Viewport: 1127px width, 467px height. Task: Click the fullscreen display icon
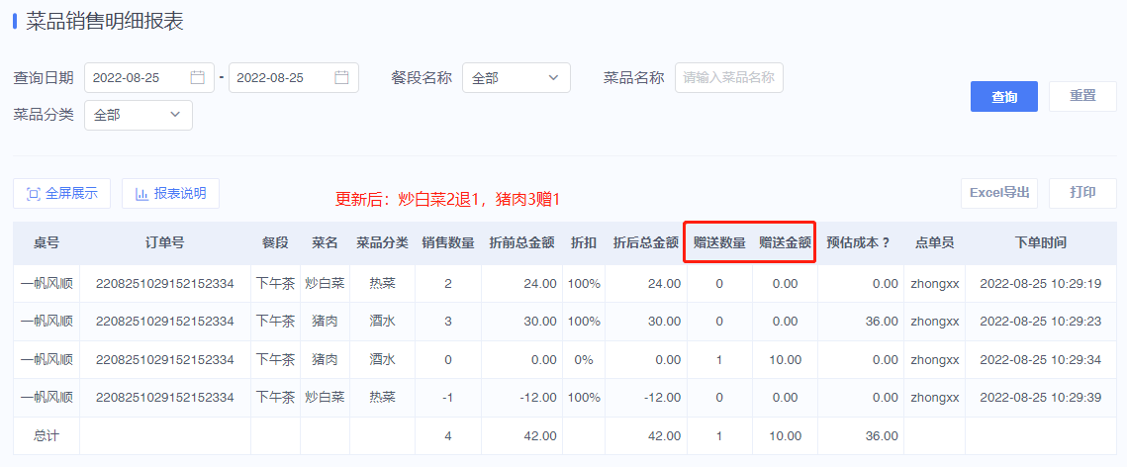coord(33,193)
